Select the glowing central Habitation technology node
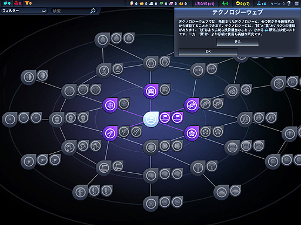Screen dimensions: 301x225 click(x=150, y=119)
